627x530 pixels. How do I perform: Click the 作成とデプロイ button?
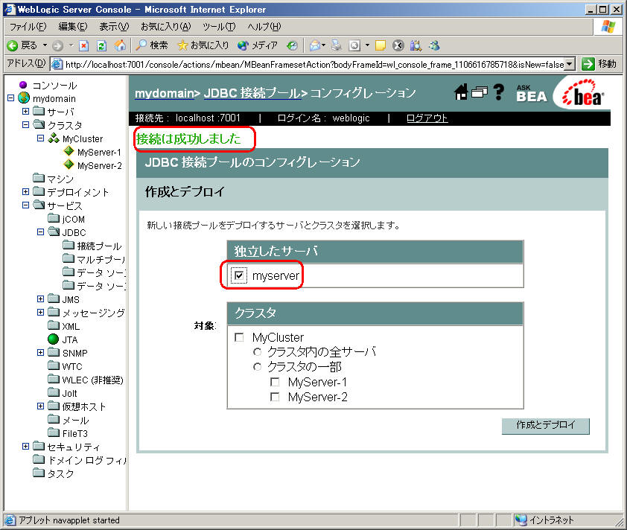546,426
